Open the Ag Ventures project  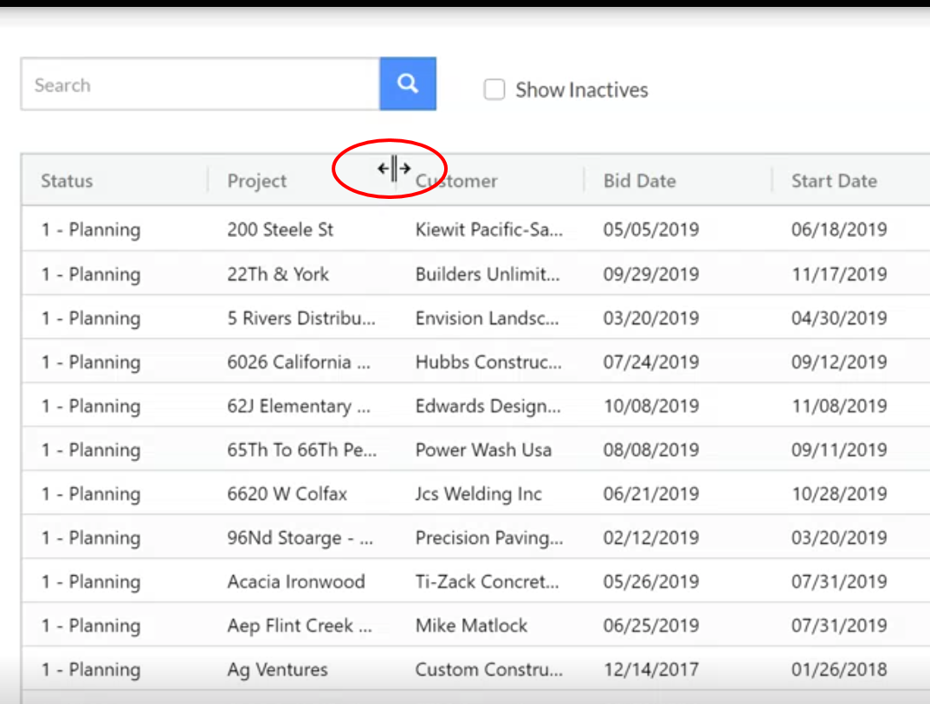tap(277, 669)
